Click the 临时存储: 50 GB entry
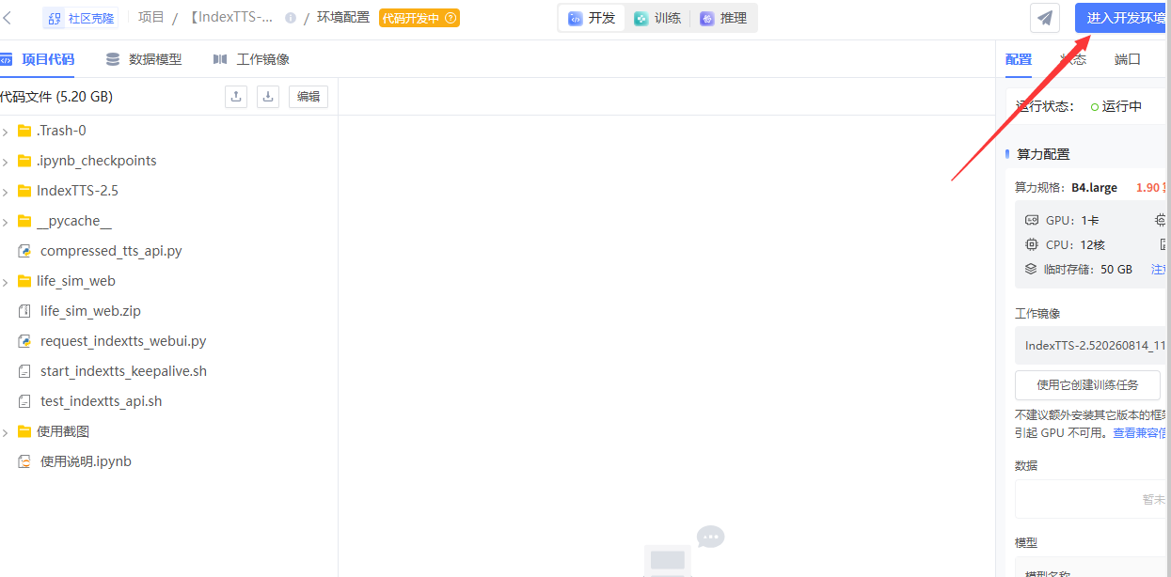The width and height of the screenshot is (1171, 577). point(1079,269)
